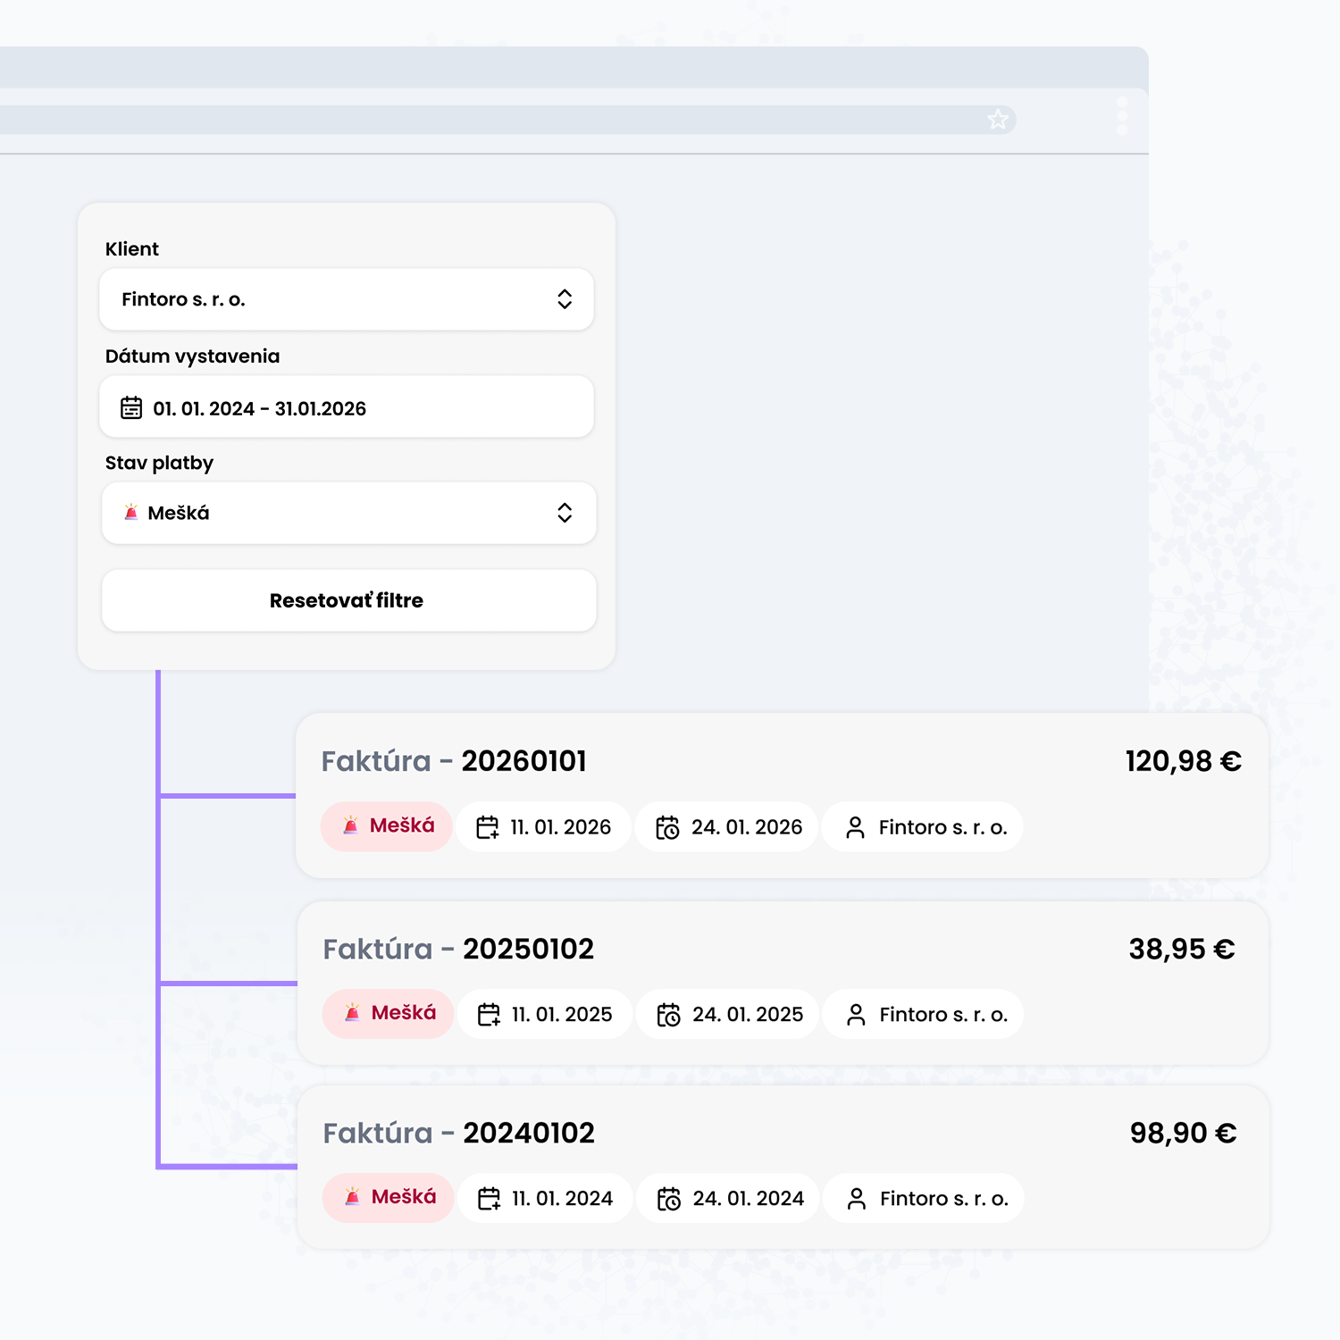
Task: Click the Fintoro s. r. o. tag on invoice 20240102
Action: coord(924,1199)
